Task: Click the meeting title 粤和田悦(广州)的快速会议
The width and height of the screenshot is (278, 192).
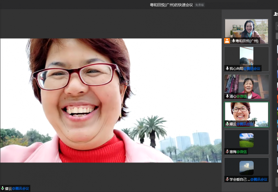Action: click(171, 5)
